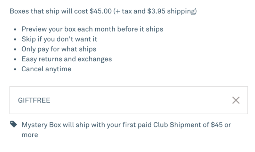Click 'Only pay for what ships' item
Viewport: 255px width, 152px height.
pyautogui.click(x=59, y=49)
